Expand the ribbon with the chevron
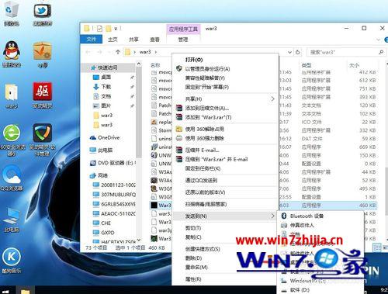This screenshot has width=388, height=294. (x=378, y=40)
